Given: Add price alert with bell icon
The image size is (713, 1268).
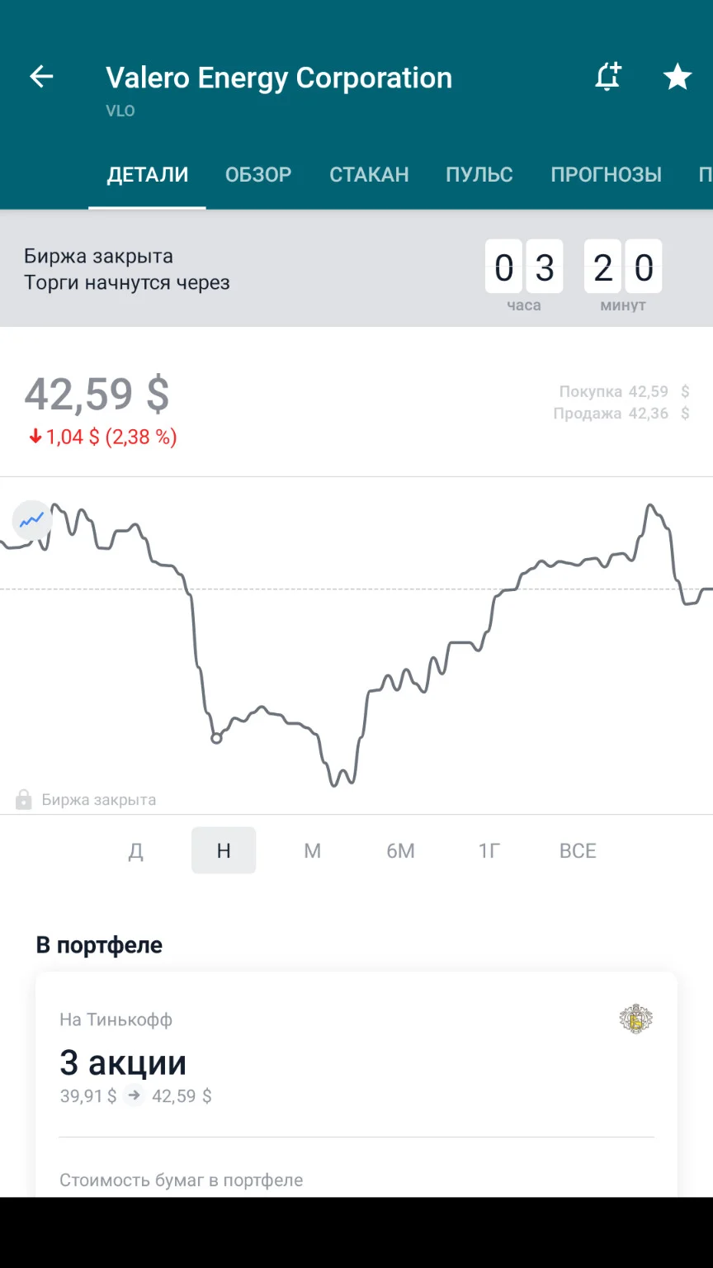Looking at the screenshot, I should coord(608,78).
